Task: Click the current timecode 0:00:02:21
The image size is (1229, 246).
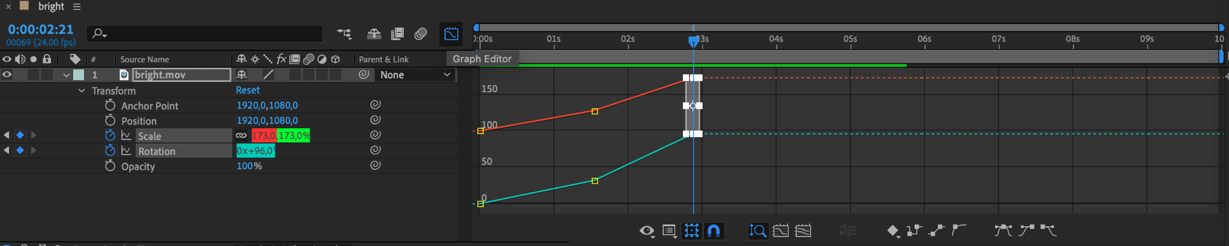Action: pos(41,29)
